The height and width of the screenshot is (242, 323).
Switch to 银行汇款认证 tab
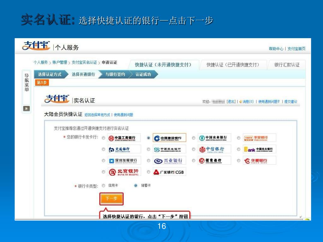tap(287, 65)
